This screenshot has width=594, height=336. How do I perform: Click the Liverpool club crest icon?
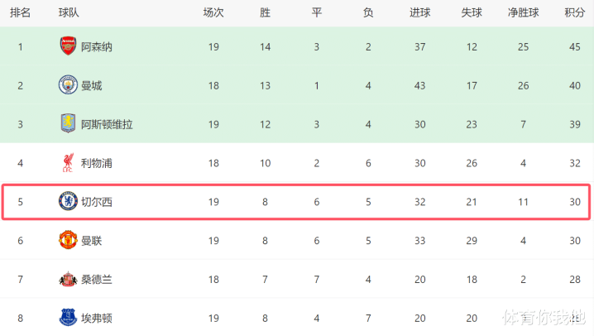pyautogui.click(x=68, y=163)
